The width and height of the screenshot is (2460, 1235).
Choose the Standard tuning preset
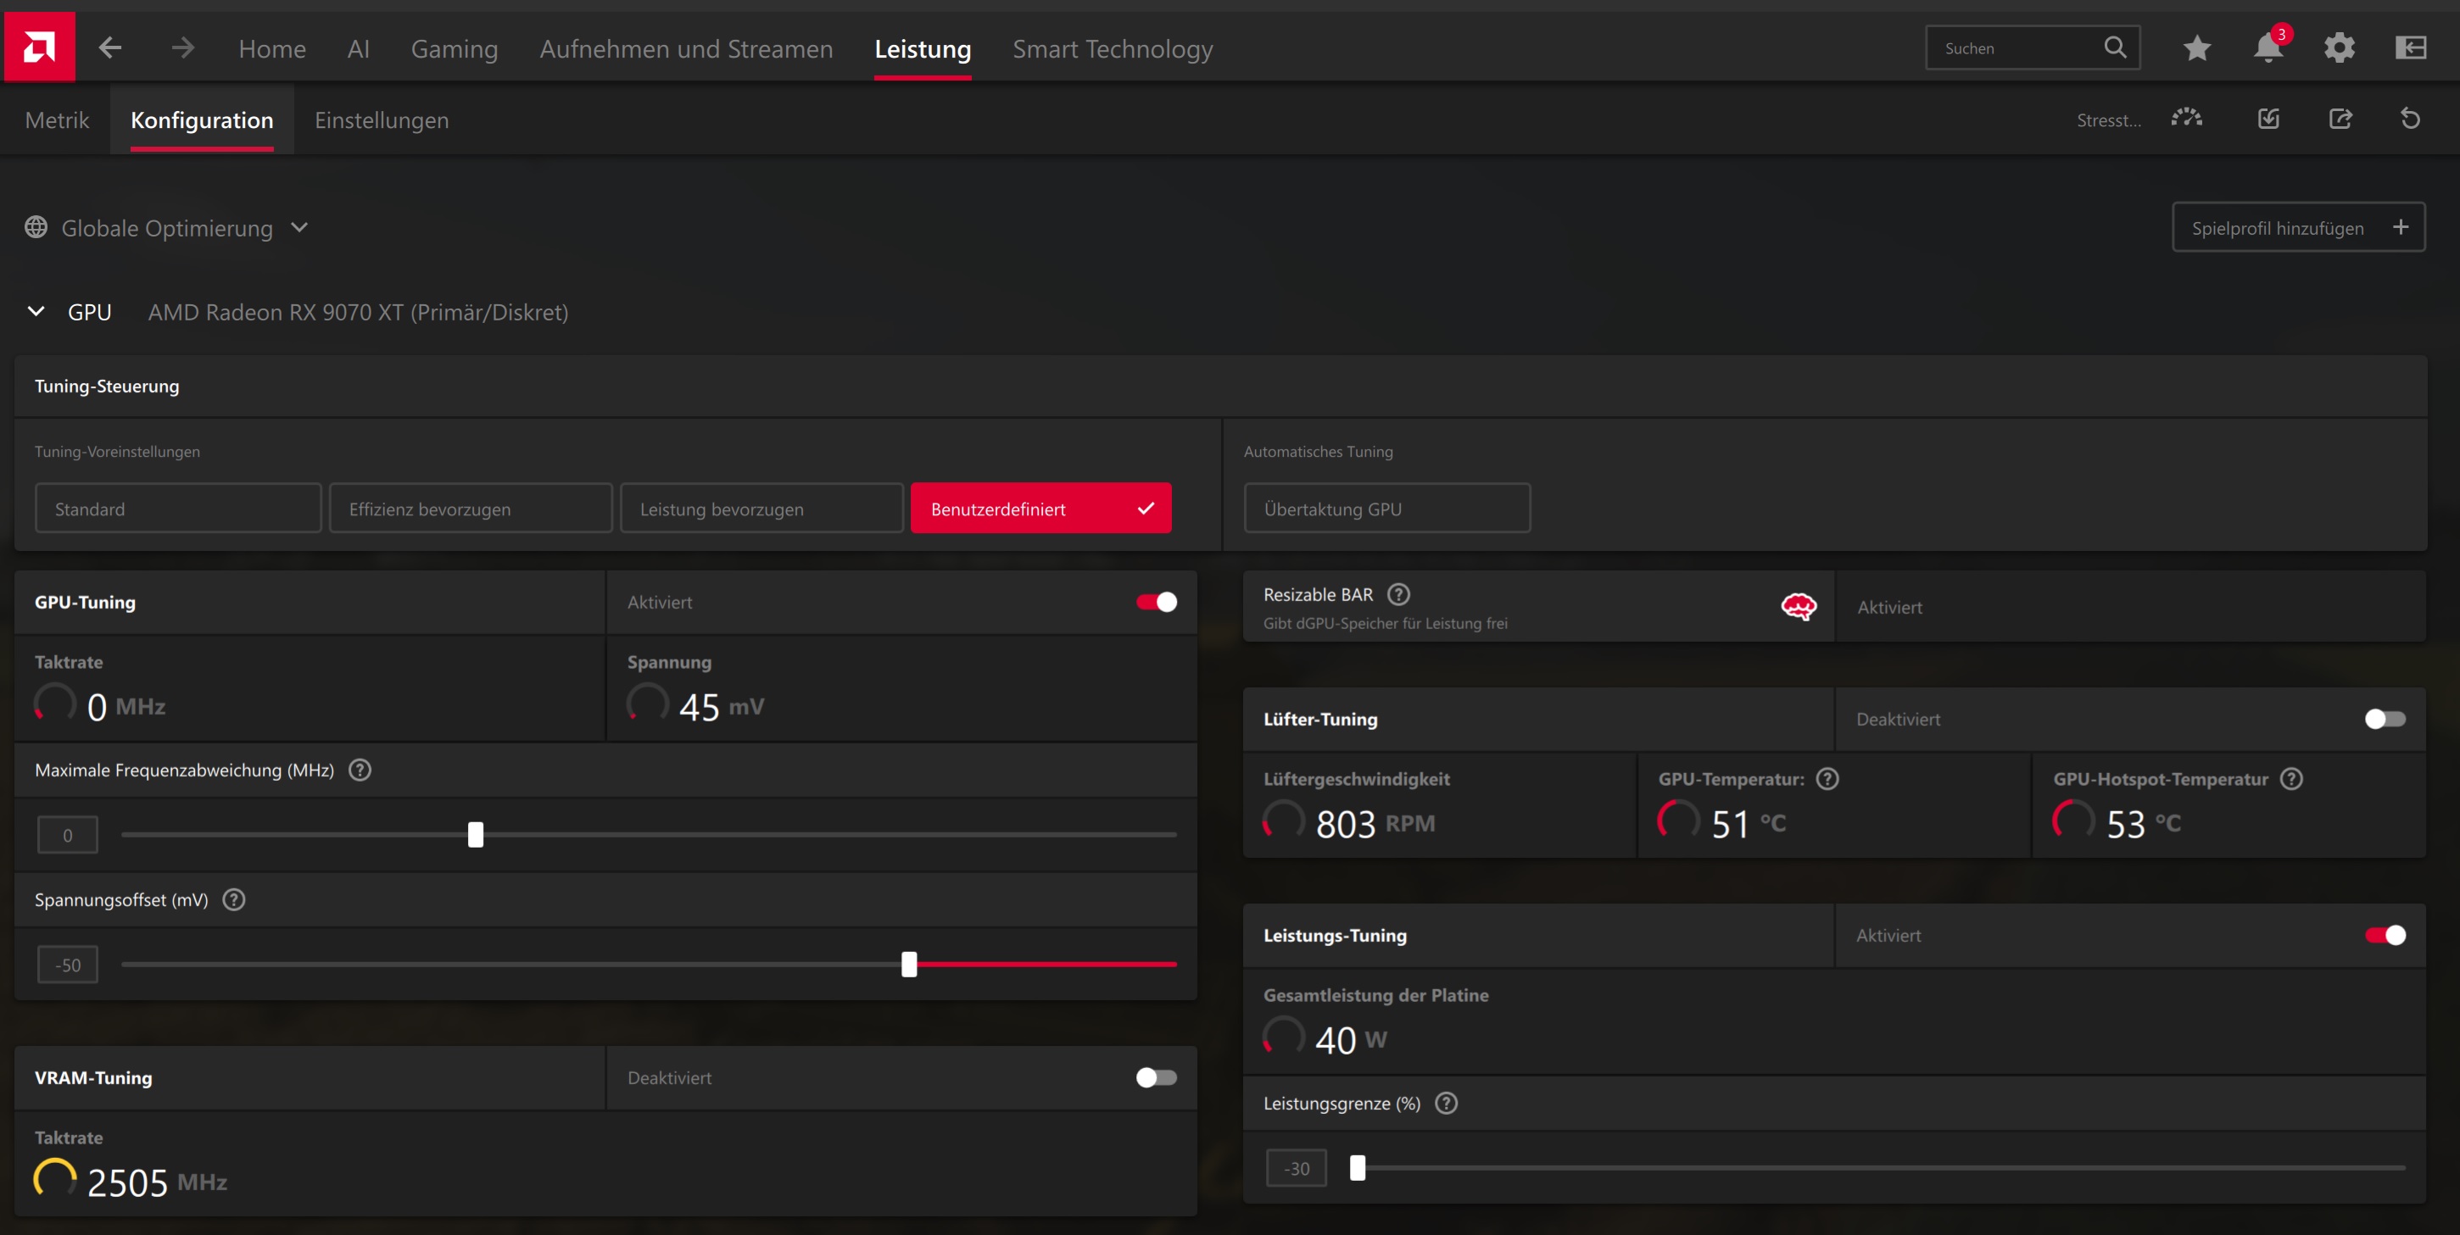coord(177,508)
